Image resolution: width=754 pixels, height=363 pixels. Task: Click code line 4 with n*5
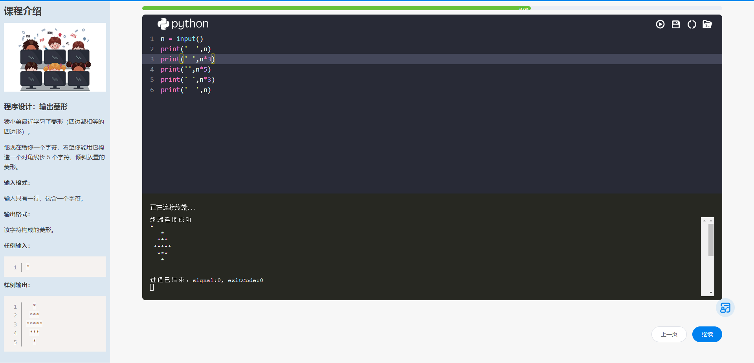185,69
